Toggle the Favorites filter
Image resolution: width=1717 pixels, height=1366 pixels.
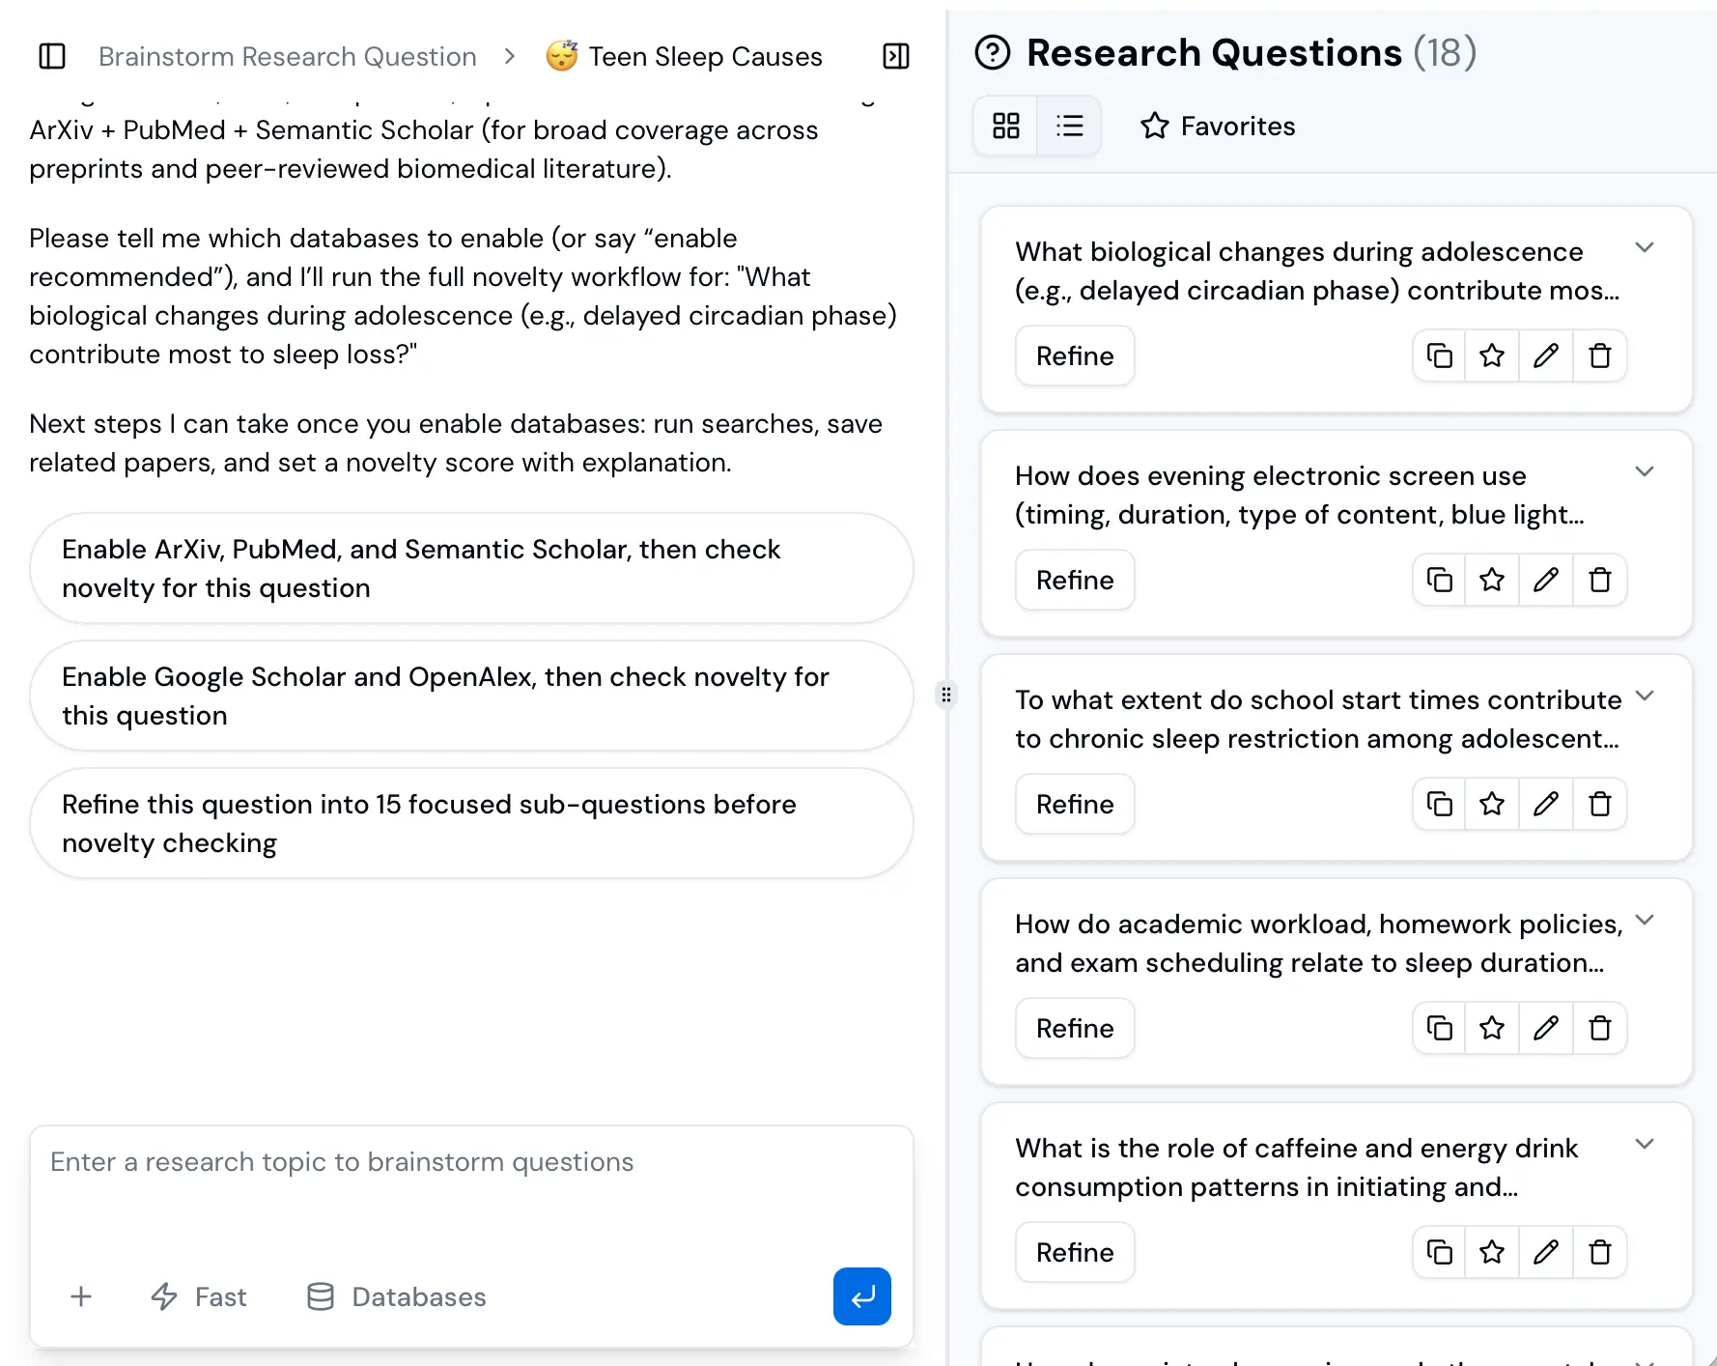[x=1218, y=127]
